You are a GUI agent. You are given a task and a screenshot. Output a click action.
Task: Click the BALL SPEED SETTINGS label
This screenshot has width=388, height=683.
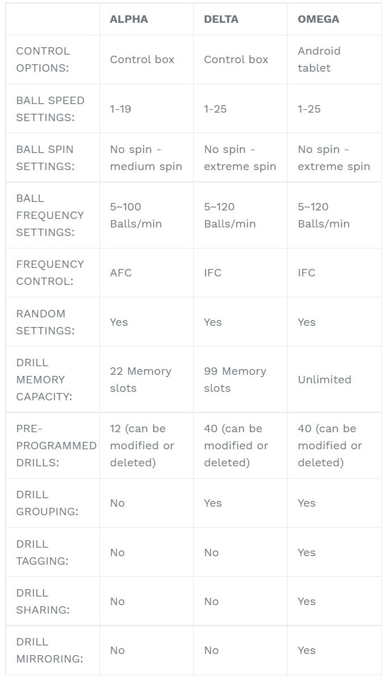[x=50, y=109]
